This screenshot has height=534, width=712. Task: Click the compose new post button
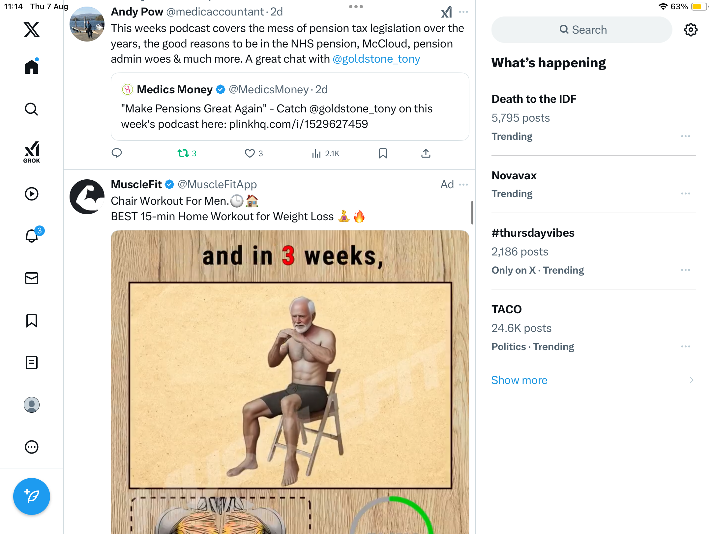pyautogui.click(x=32, y=496)
